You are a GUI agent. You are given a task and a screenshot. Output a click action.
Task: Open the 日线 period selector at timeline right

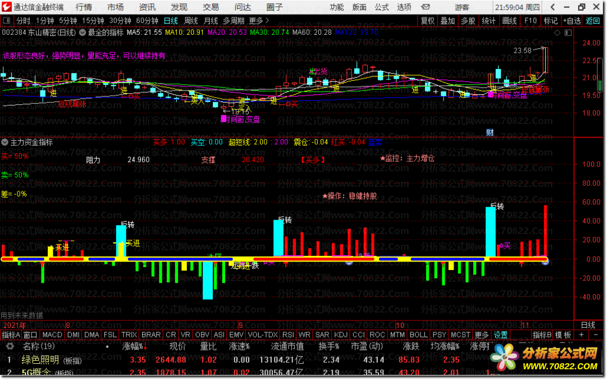[588, 326]
